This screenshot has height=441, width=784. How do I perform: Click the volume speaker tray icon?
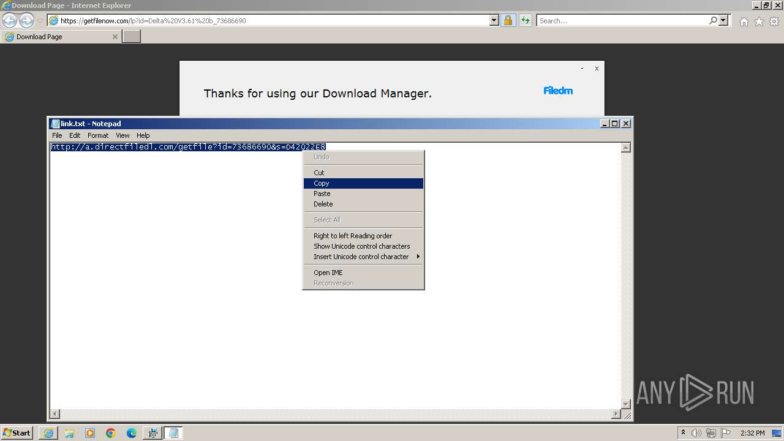pyautogui.click(x=696, y=433)
